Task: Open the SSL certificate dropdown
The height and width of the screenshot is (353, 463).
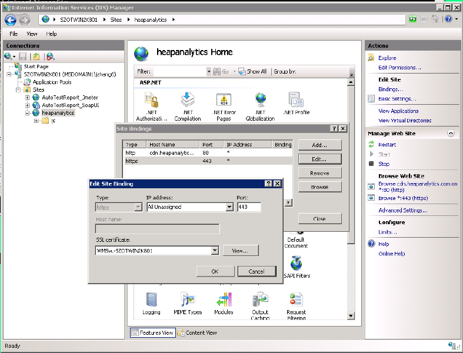Action: pos(215,251)
